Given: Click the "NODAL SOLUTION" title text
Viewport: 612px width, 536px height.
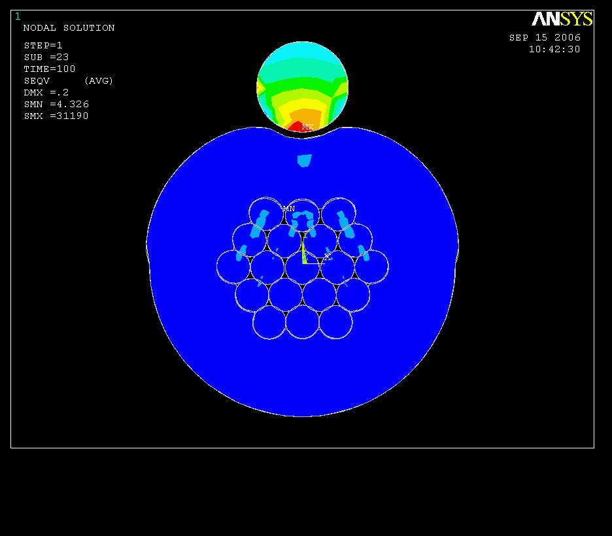Looking at the screenshot, I should (x=69, y=28).
